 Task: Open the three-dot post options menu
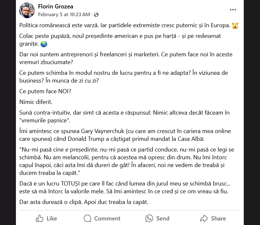pyautogui.click(x=233, y=10)
